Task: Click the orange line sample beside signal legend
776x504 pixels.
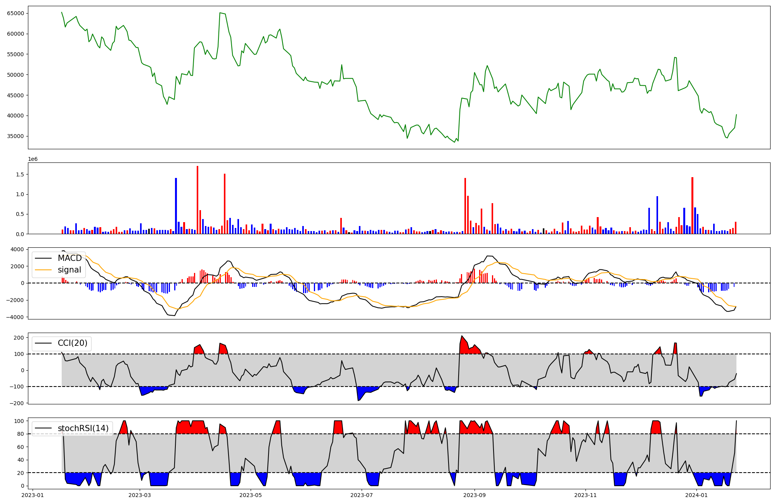Action: tap(44, 270)
